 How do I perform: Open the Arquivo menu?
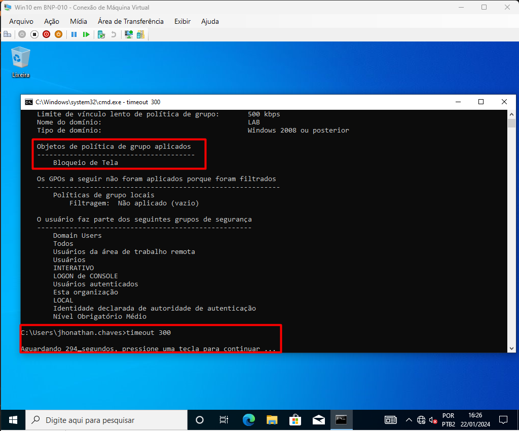coord(21,21)
